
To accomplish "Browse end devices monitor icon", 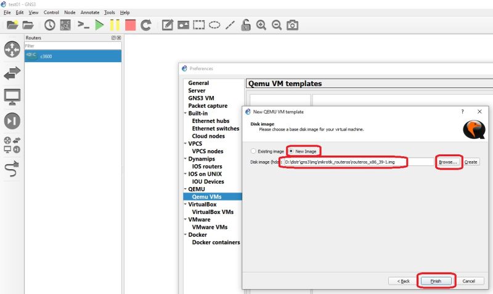I will coord(12,97).
